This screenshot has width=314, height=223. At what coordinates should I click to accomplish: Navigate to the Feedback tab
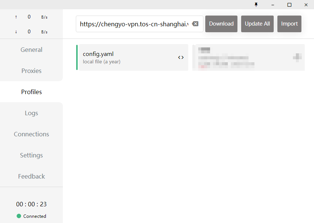click(x=31, y=176)
